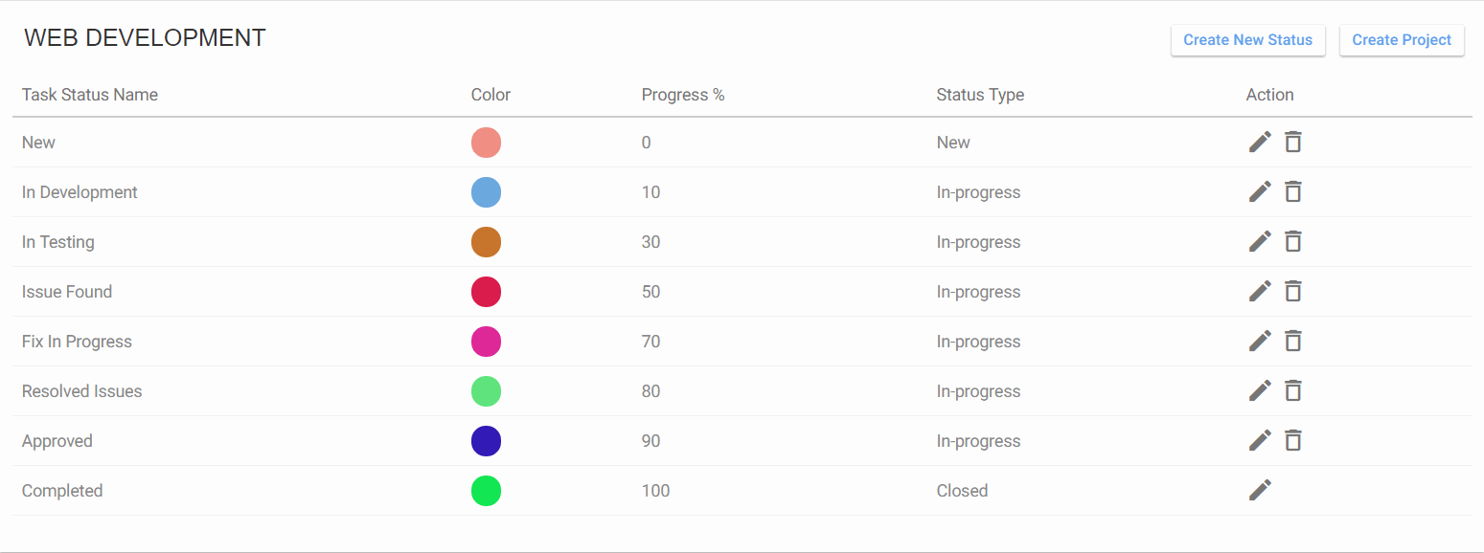Viewport: 1484px width, 553px height.
Task: Delete the In Development status
Action: 1292,191
